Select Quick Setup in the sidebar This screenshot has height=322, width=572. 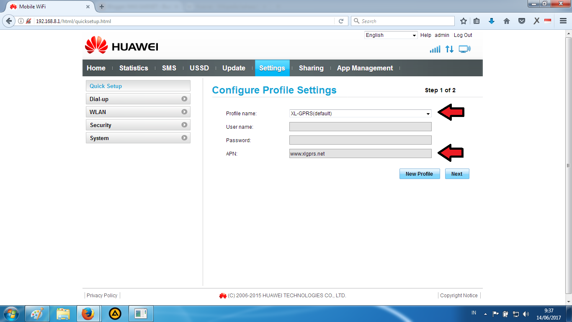click(x=138, y=86)
